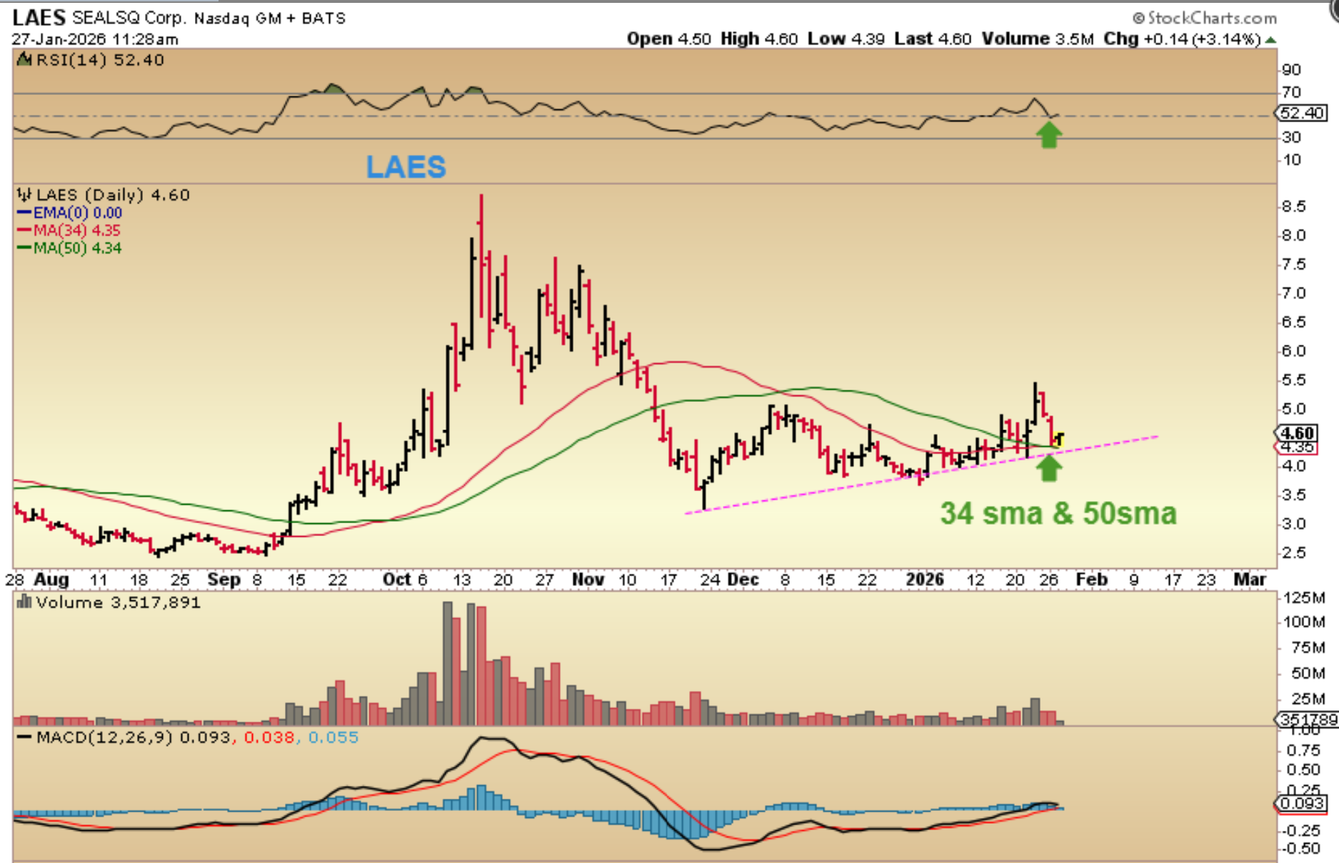Click the red 0.038 MACD signal value
Screen dimensions: 1339x863
pyautogui.click(x=269, y=737)
